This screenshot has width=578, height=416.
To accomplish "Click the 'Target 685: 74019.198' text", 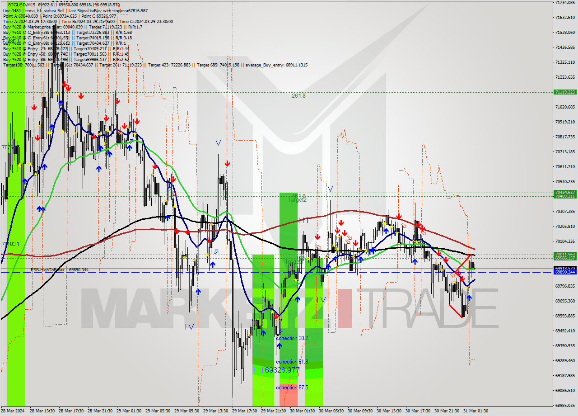I will pyautogui.click(x=217, y=65).
